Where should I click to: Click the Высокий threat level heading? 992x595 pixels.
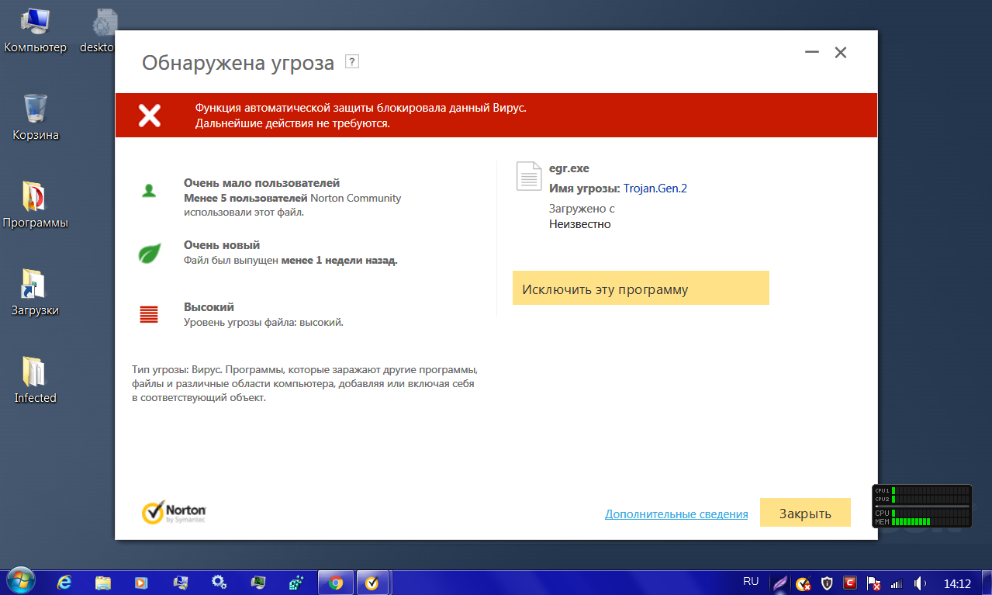pos(209,307)
